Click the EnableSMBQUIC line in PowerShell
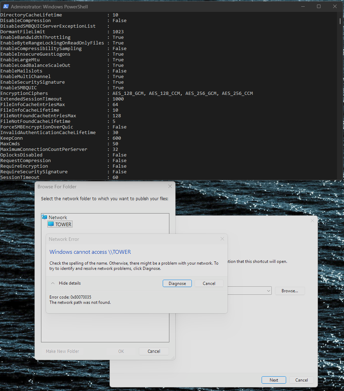 62,88
